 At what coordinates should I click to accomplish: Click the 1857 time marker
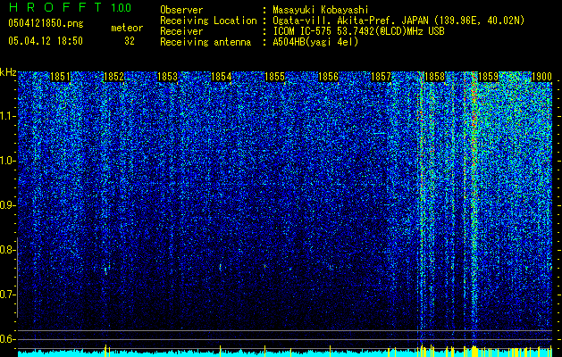pos(381,77)
